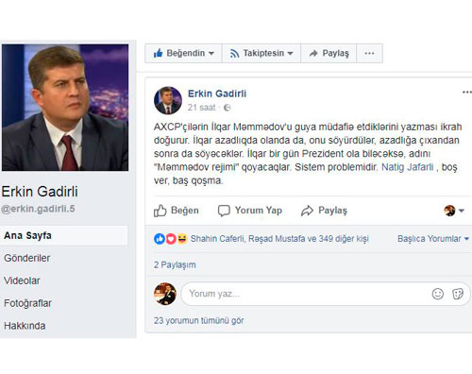
Task: Open the page more options ellipsis button
Action: 369,53
